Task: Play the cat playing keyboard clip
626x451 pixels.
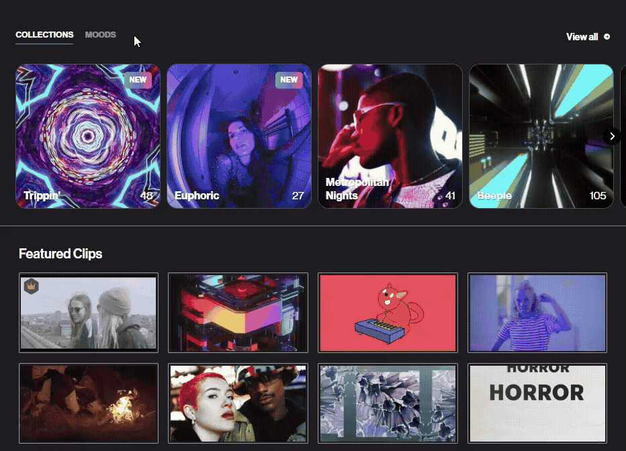Action: coord(388,312)
